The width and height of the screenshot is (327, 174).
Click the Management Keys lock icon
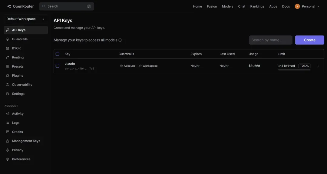pos(8,141)
